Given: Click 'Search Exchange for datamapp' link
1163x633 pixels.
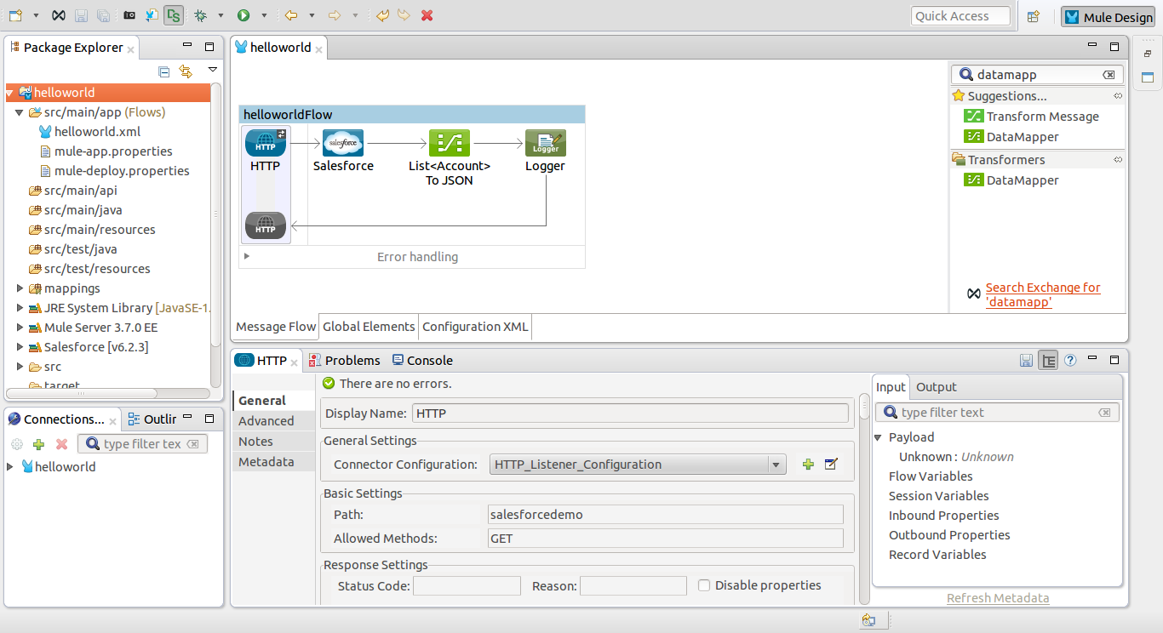Looking at the screenshot, I should tap(1043, 294).
